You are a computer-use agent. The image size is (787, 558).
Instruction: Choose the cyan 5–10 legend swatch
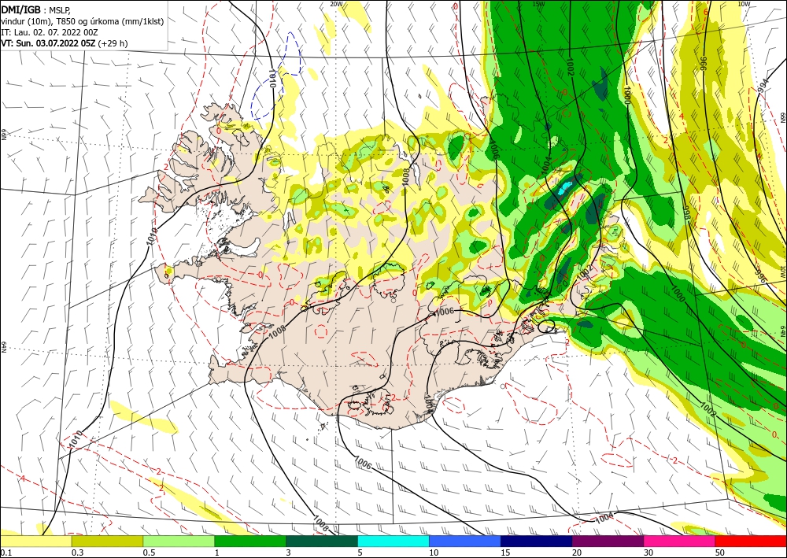click(x=393, y=541)
